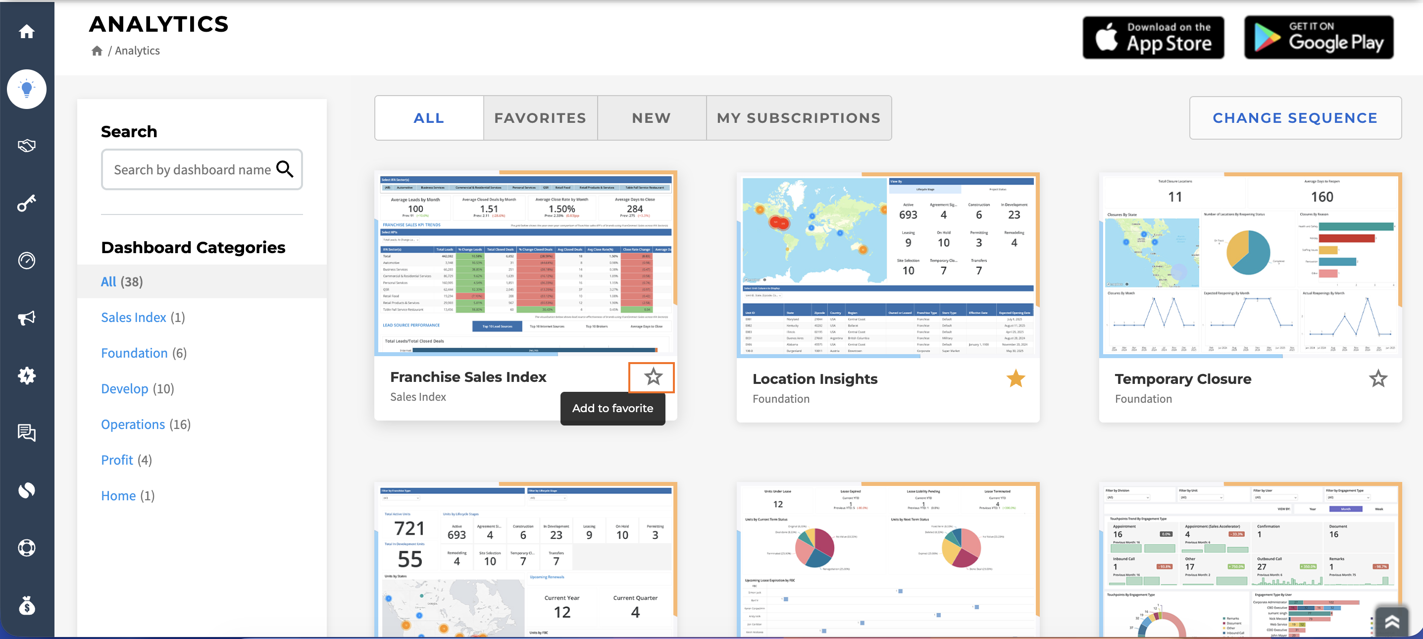Image resolution: width=1423 pixels, height=639 pixels.
Task: Click the key icon in sidebar
Action: 27,203
